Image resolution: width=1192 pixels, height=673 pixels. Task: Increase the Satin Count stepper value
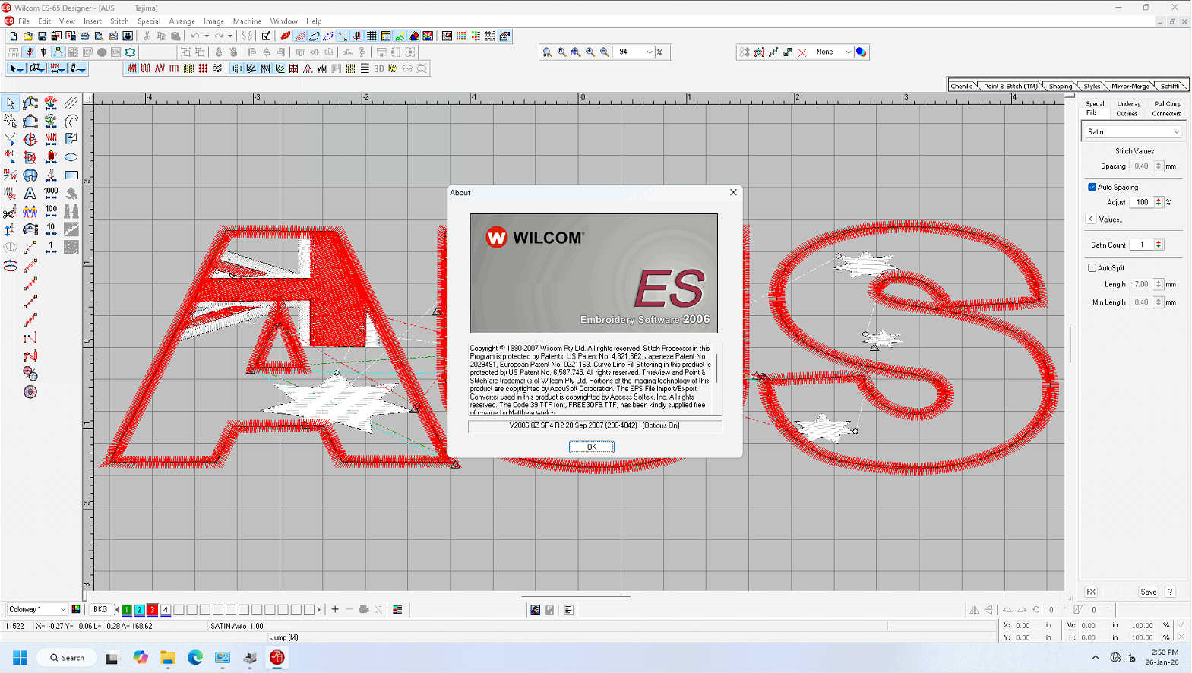pyautogui.click(x=1159, y=242)
